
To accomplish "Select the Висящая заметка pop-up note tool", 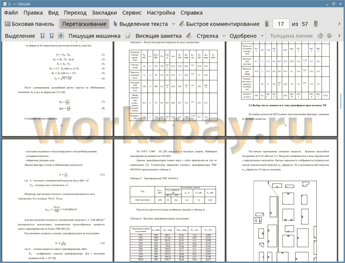I will pyautogui.click(x=158, y=36).
